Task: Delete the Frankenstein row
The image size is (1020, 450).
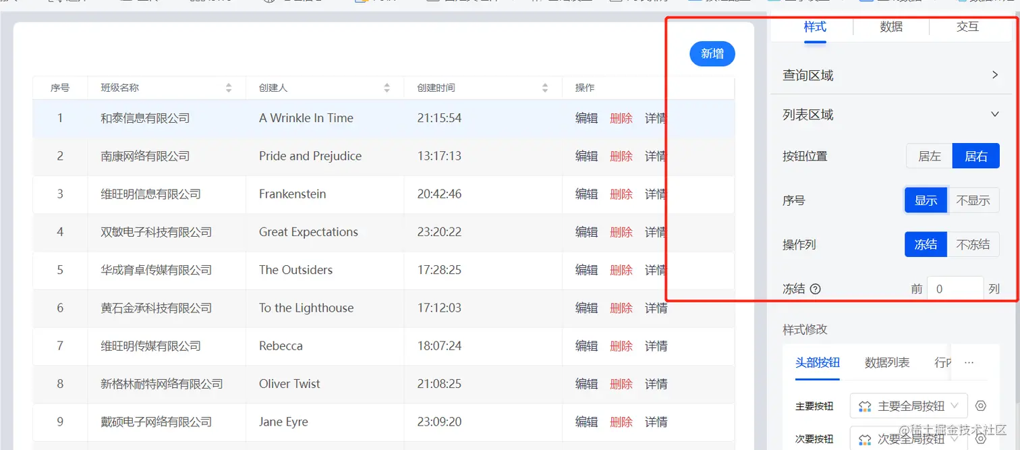Action: click(621, 194)
